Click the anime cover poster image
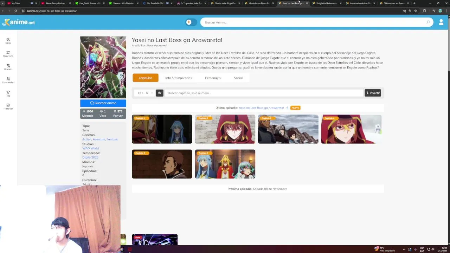The image size is (450, 253). coord(103,67)
